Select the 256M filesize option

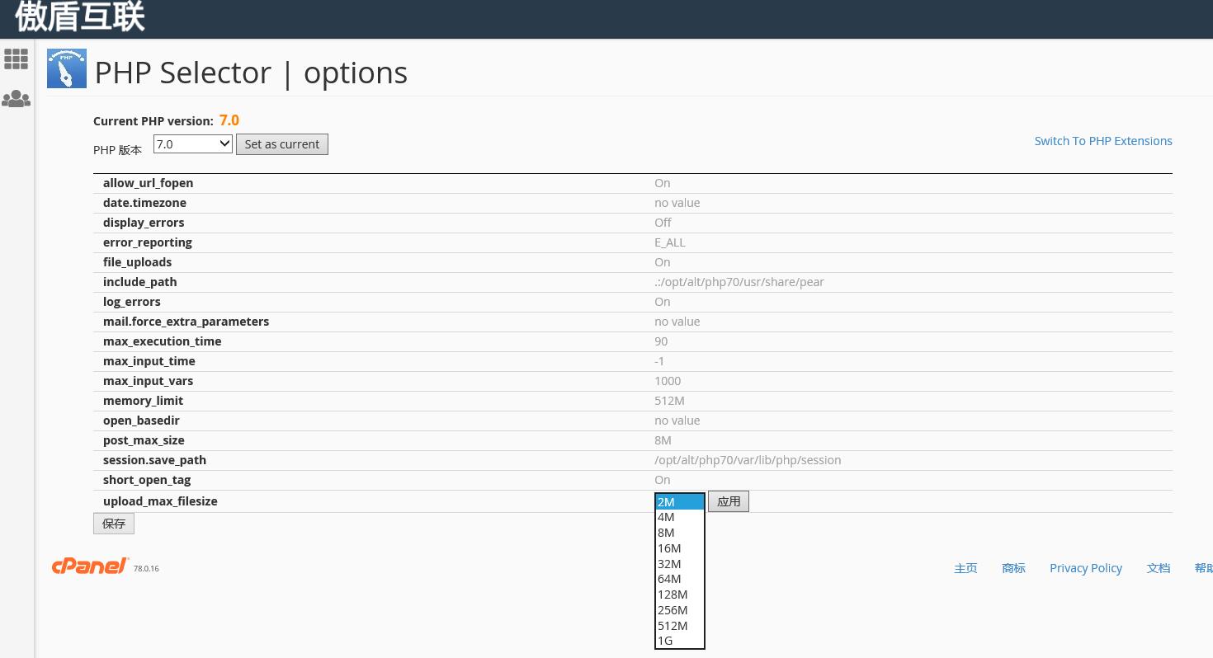click(x=673, y=610)
